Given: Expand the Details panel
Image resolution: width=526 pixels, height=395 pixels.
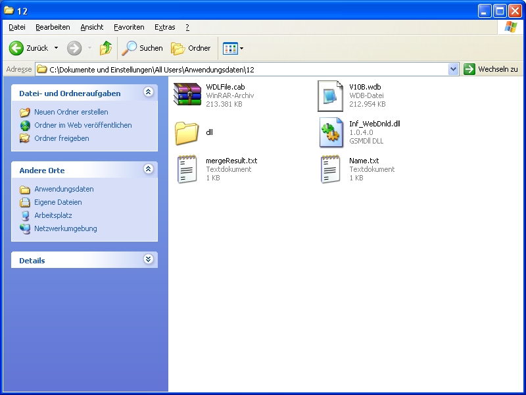Looking at the screenshot, I should (149, 259).
